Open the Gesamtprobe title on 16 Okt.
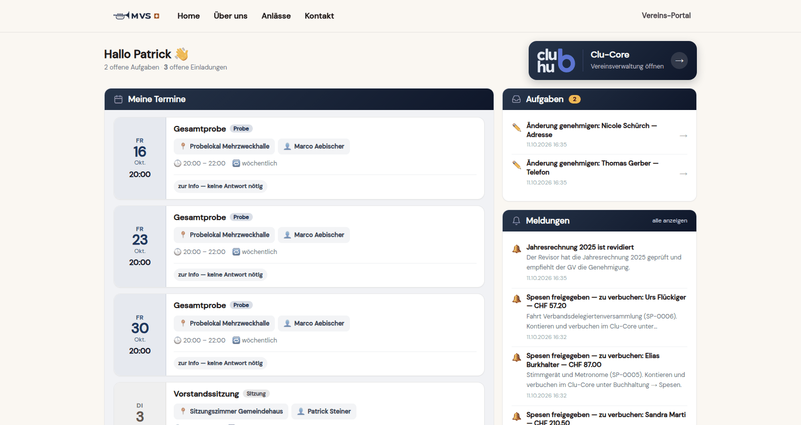Screen dimensions: 801x425 (200, 129)
